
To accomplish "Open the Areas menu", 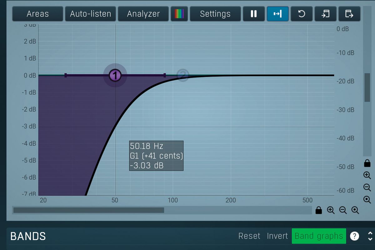I will (x=37, y=14).
